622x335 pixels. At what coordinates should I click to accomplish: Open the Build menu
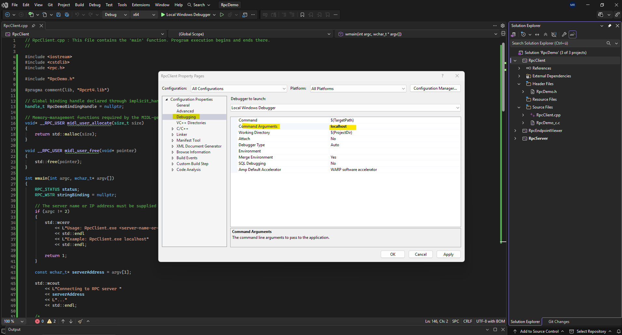(x=79, y=5)
